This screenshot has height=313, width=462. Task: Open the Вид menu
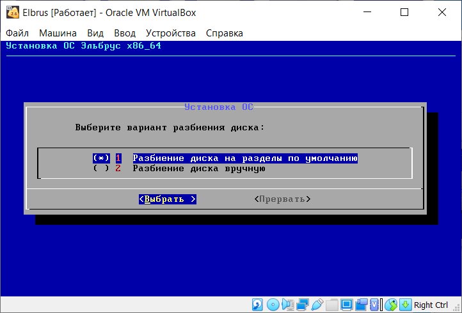pyautogui.click(x=95, y=33)
